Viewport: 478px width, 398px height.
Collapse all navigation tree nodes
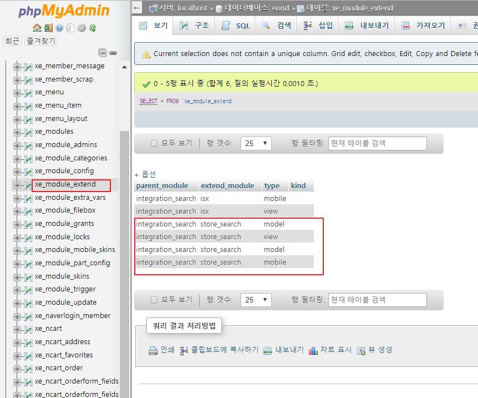point(103,53)
